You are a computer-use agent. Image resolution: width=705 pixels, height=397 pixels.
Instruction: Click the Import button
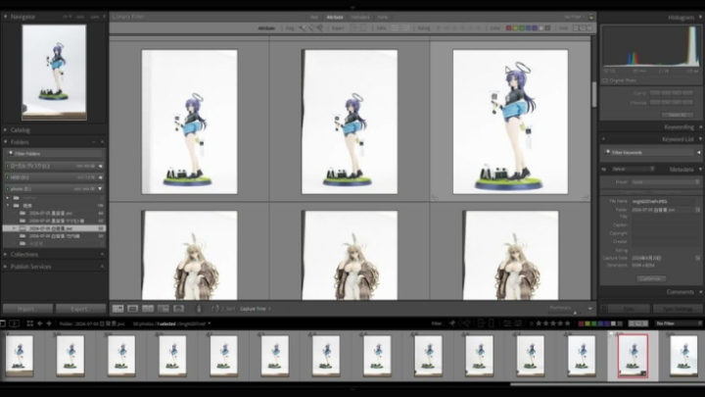point(27,309)
